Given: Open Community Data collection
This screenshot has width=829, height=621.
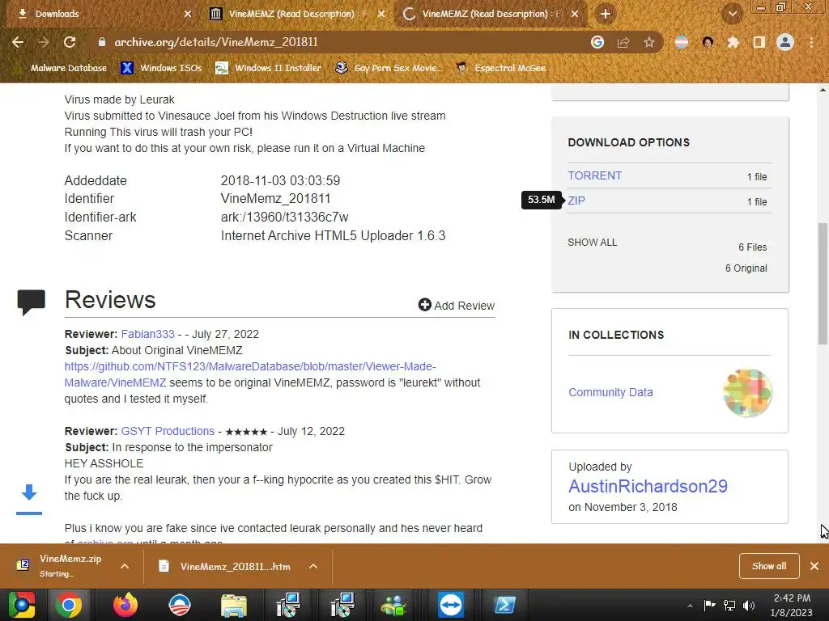Looking at the screenshot, I should (x=610, y=392).
